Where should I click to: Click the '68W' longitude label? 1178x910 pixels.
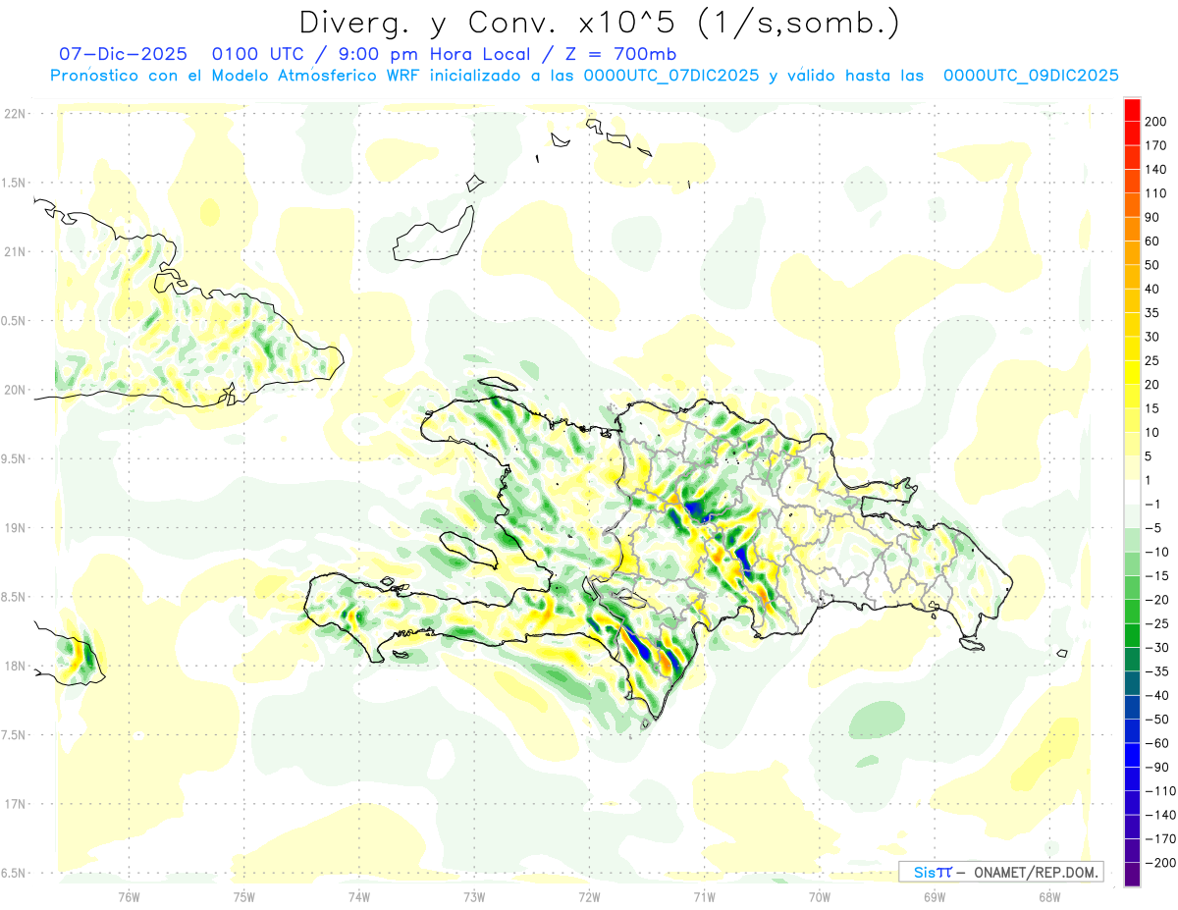click(x=1048, y=897)
